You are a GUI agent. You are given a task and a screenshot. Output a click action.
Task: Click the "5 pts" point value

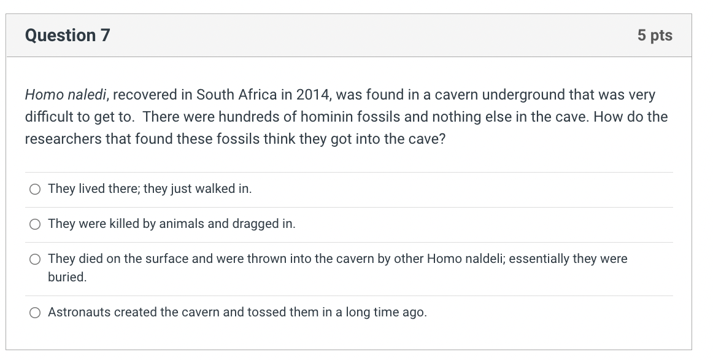[655, 36]
